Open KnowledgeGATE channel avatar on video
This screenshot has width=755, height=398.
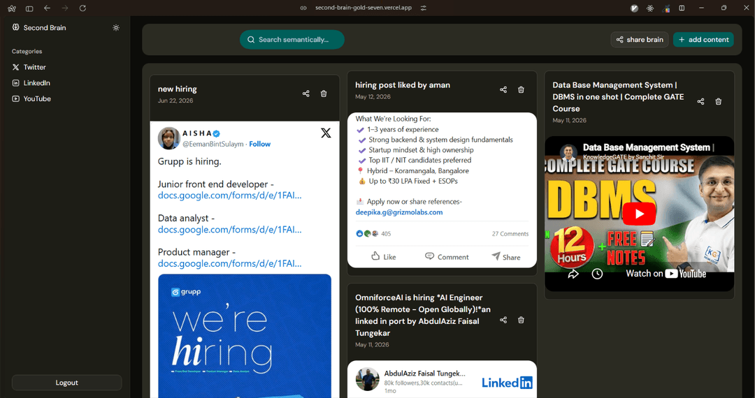click(x=568, y=152)
